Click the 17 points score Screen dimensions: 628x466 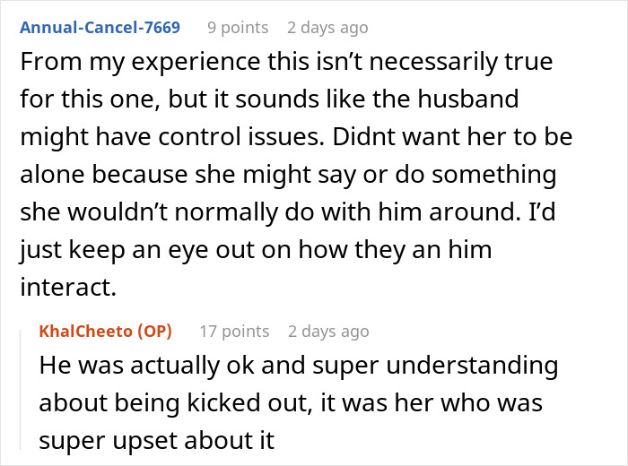(233, 332)
